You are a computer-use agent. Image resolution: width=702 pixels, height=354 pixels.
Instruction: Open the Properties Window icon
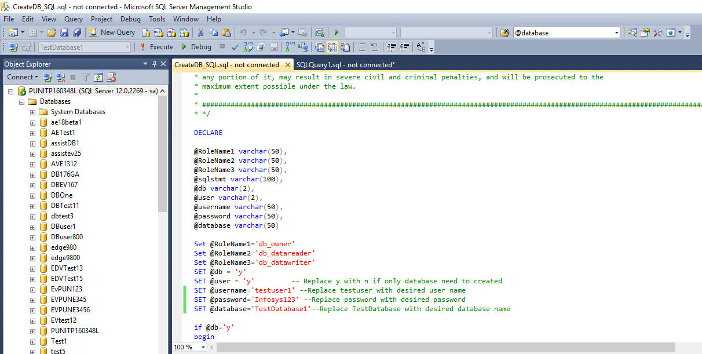(645, 32)
